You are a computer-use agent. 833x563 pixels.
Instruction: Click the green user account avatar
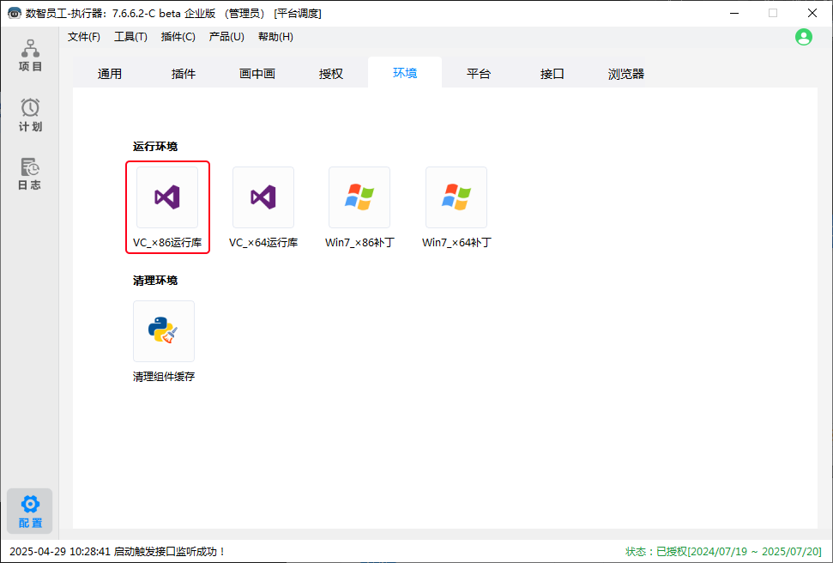click(x=803, y=37)
